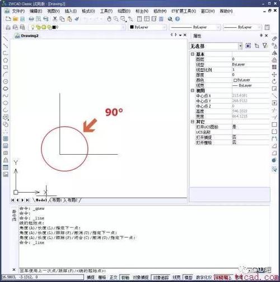
Task: Open the 插入(I) menu
Action: pos(71,11)
